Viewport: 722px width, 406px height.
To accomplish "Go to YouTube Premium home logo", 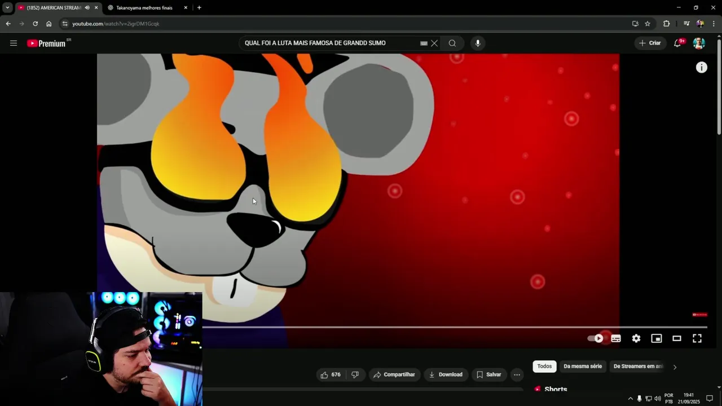I will pyautogui.click(x=46, y=43).
